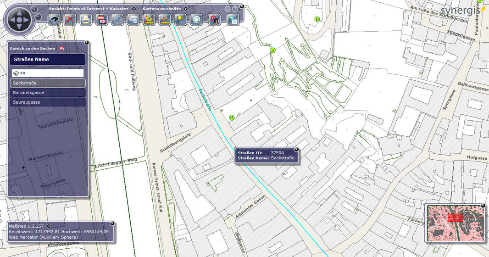The width and height of the screenshot is (489, 257).
Task: Click the red X clear selection tool
Action: tap(70, 19)
